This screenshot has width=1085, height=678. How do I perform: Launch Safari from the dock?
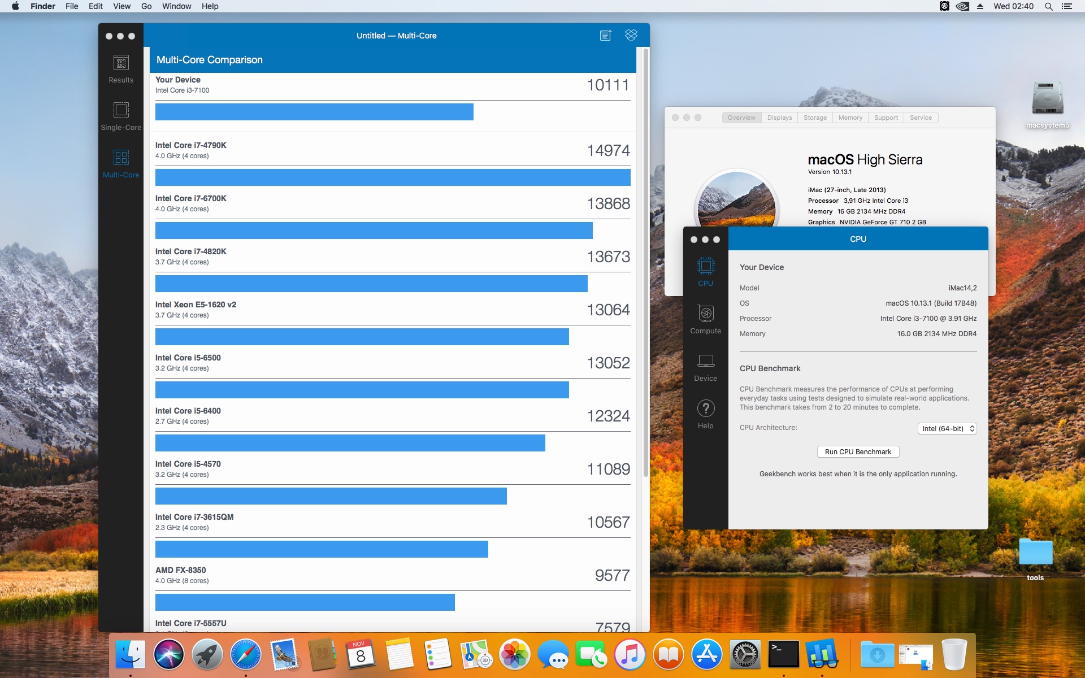pyautogui.click(x=246, y=654)
